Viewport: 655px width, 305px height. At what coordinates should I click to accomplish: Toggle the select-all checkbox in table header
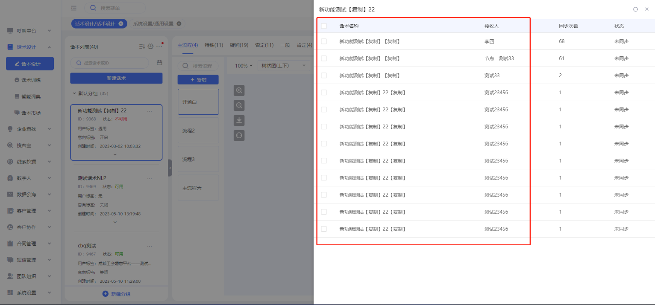[x=324, y=26]
